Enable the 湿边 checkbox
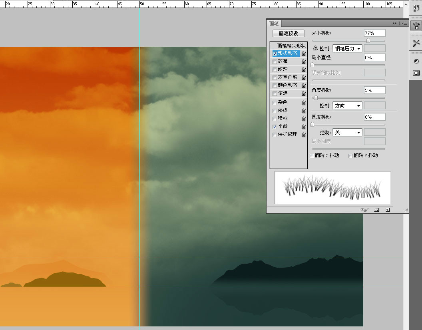This screenshot has height=330, width=422. click(275, 111)
